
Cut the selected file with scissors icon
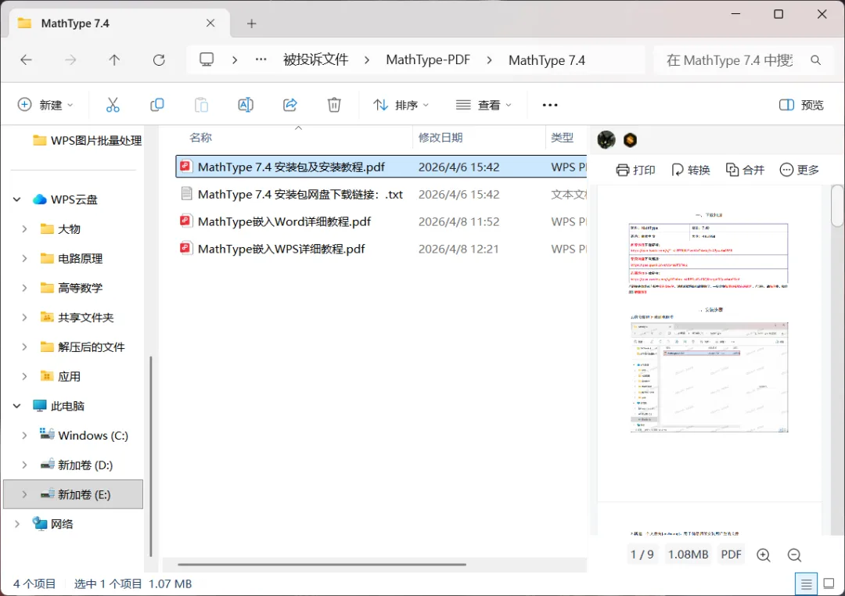(113, 105)
